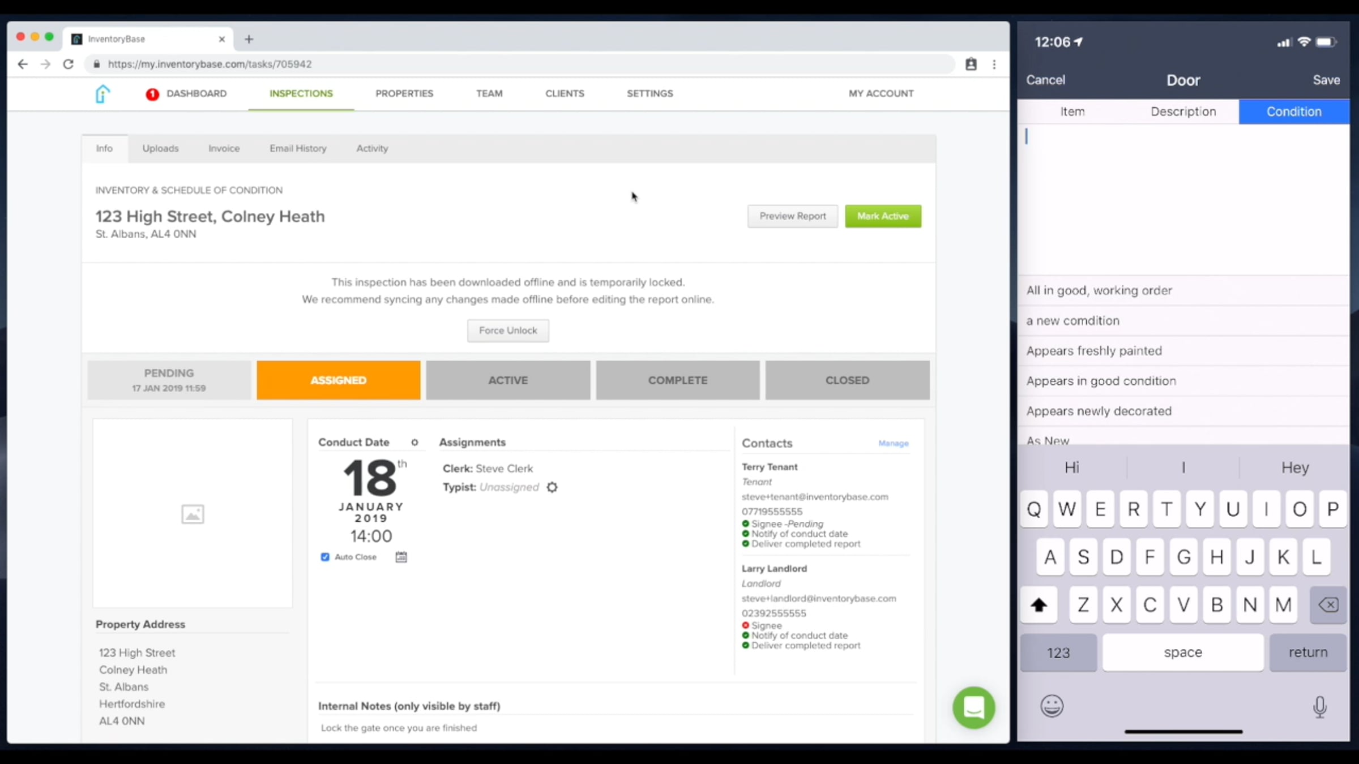The width and height of the screenshot is (1359, 764).
Task: Click the Conduct Date settings gear
Action: (414, 443)
